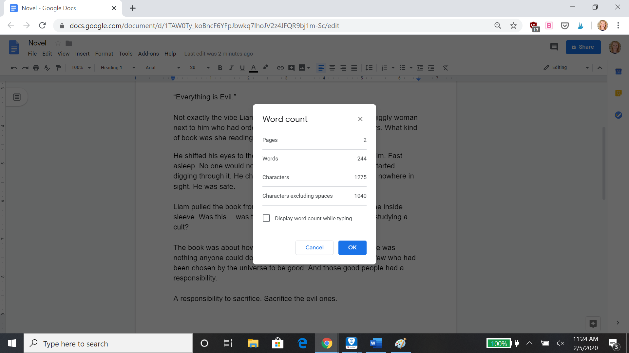This screenshot has height=353, width=629.
Task: Select the Italic formatting icon
Action: tap(231, 68)
